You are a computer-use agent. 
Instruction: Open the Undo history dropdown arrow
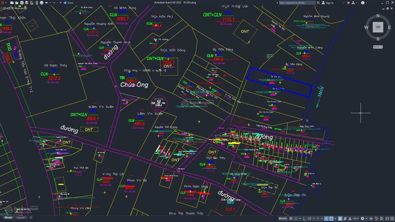[x=50, y=3]
